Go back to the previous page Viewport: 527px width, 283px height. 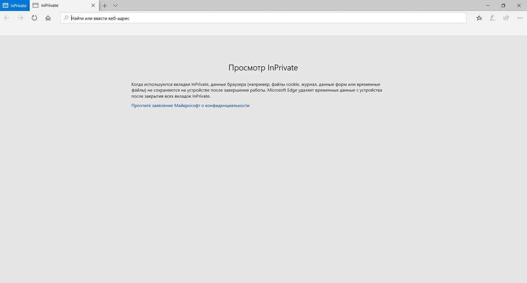click(x=7, y=18)
